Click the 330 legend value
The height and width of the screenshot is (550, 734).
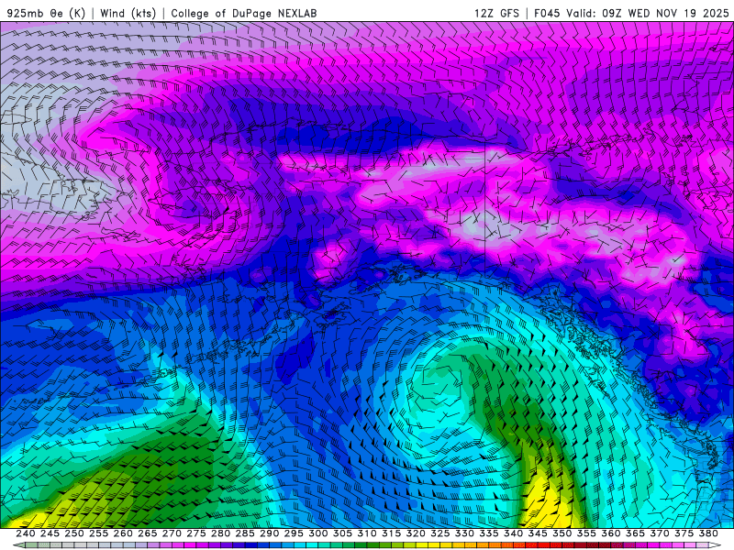pos(464,533)
